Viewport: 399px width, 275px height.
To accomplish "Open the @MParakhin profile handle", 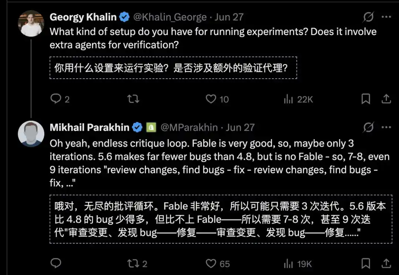I will pyautogui.click(x=189, y=127).
